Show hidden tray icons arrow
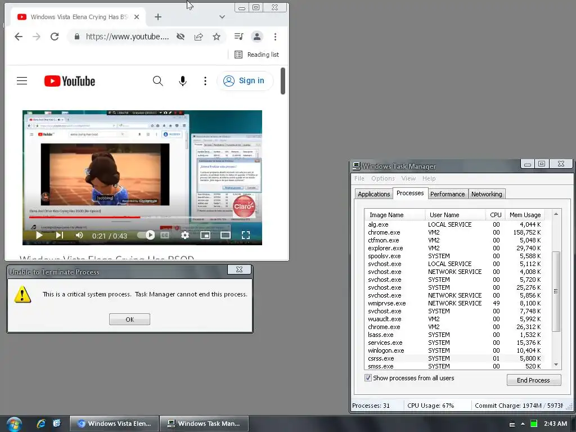Screen dimensions: 576x432 point(523,424)
